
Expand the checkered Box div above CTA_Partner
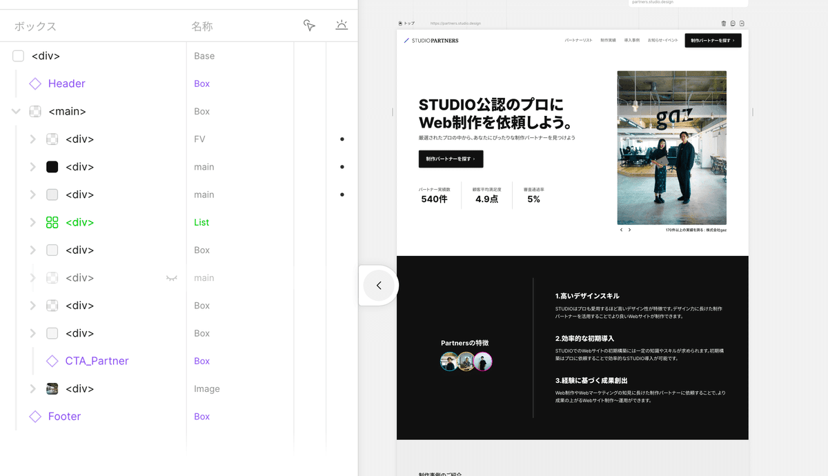pos(32,306)
